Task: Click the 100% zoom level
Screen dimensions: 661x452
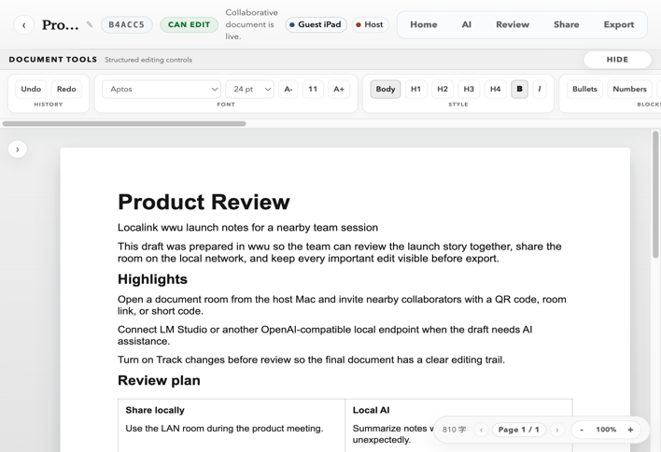Action: (x=606, y=430)
